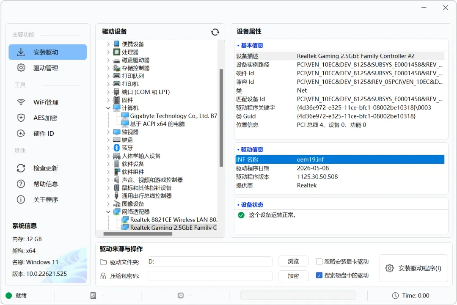Image resolution: width=457 pixels, height=305 pixels.
Task: Expand the 蓝牙 tree node
Action: pyautogui.click(x=108, y=148)
